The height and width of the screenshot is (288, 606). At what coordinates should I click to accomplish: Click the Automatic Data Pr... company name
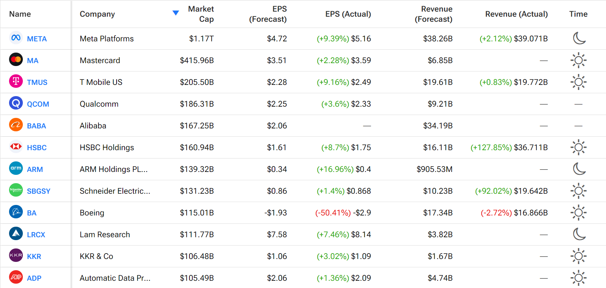(115, 278)
